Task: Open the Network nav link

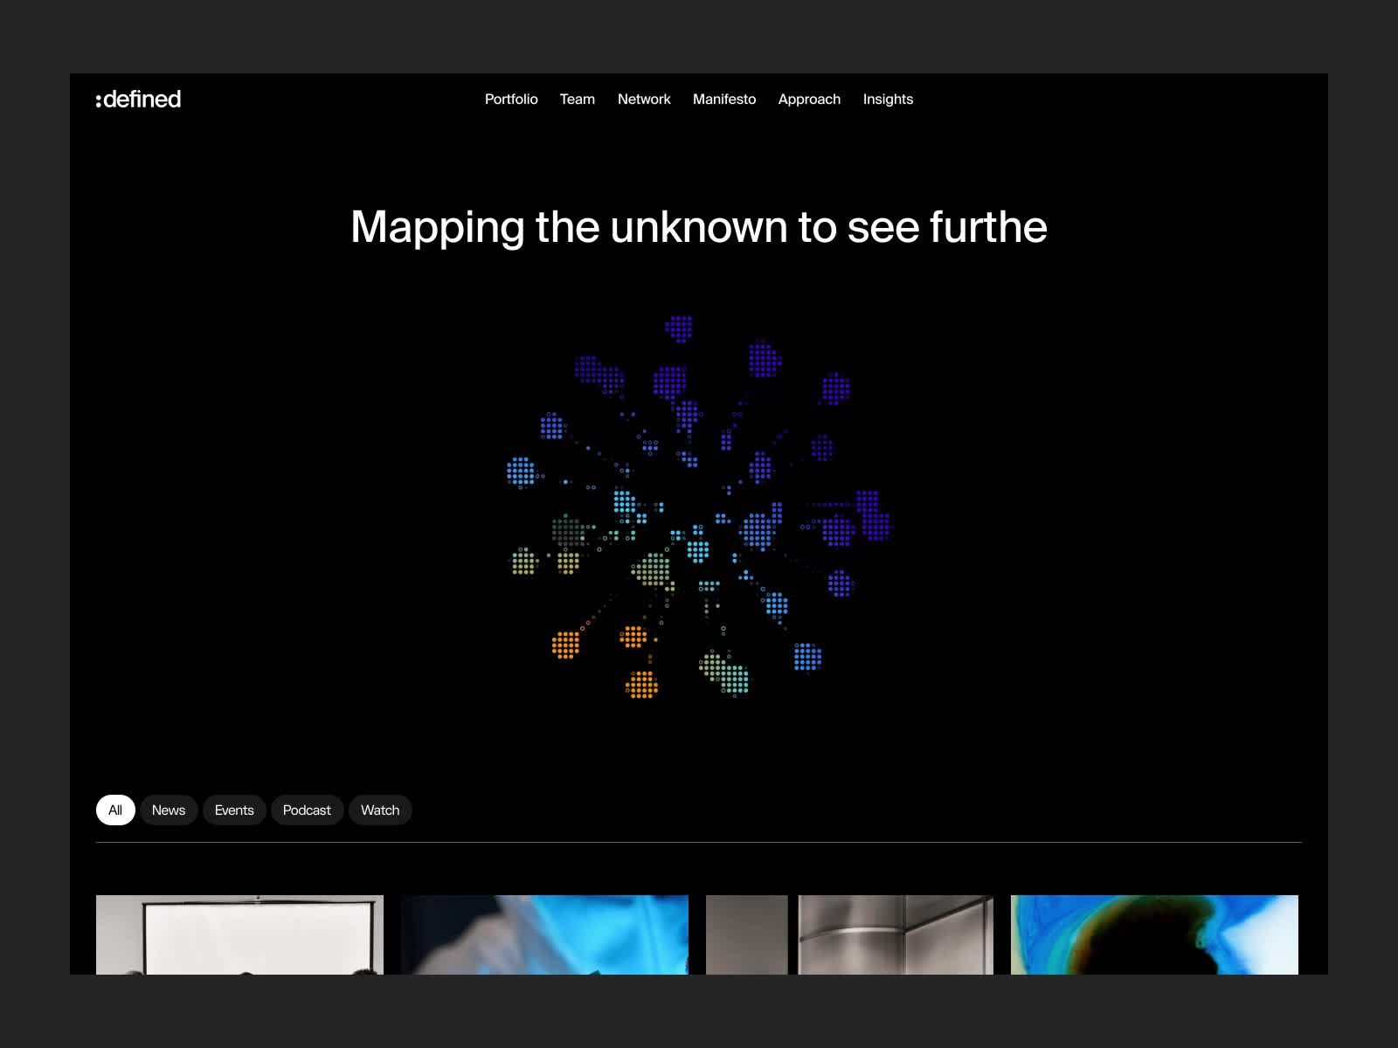Action: (x=644, y=100)
